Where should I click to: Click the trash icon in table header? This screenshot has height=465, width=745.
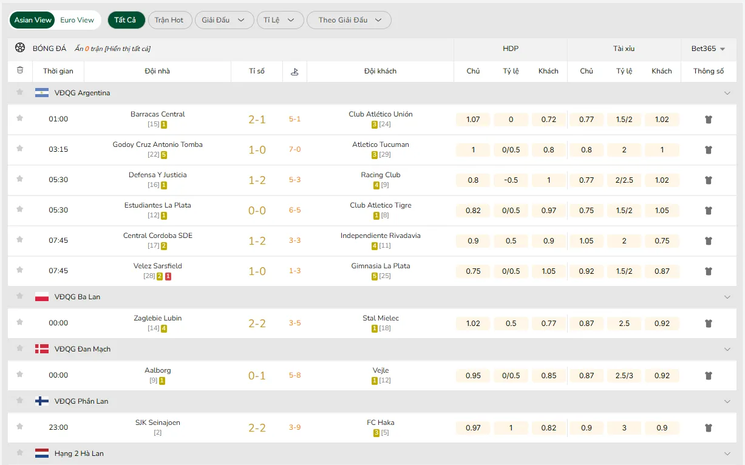coord(20,70)
